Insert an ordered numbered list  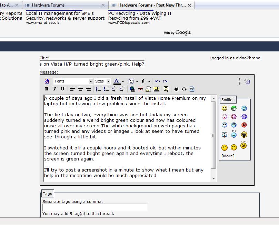click(98, 89)
